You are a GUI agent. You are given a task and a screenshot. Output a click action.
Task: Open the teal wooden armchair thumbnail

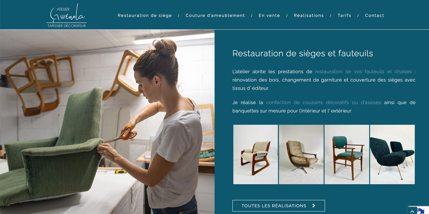(x=347, y=154)
